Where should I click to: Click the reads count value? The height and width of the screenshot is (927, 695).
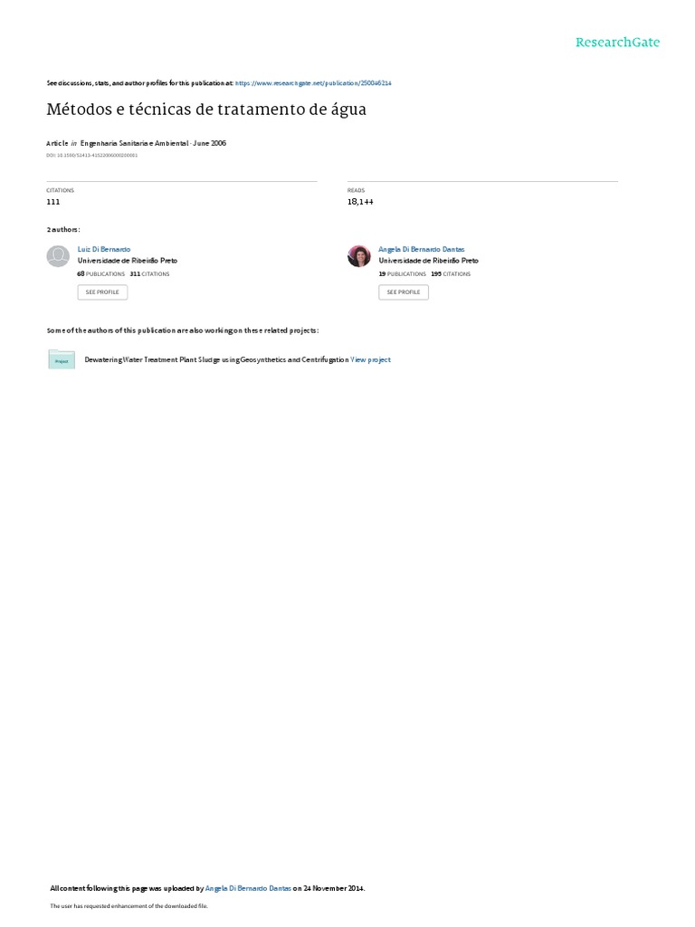tap(360, 202)
